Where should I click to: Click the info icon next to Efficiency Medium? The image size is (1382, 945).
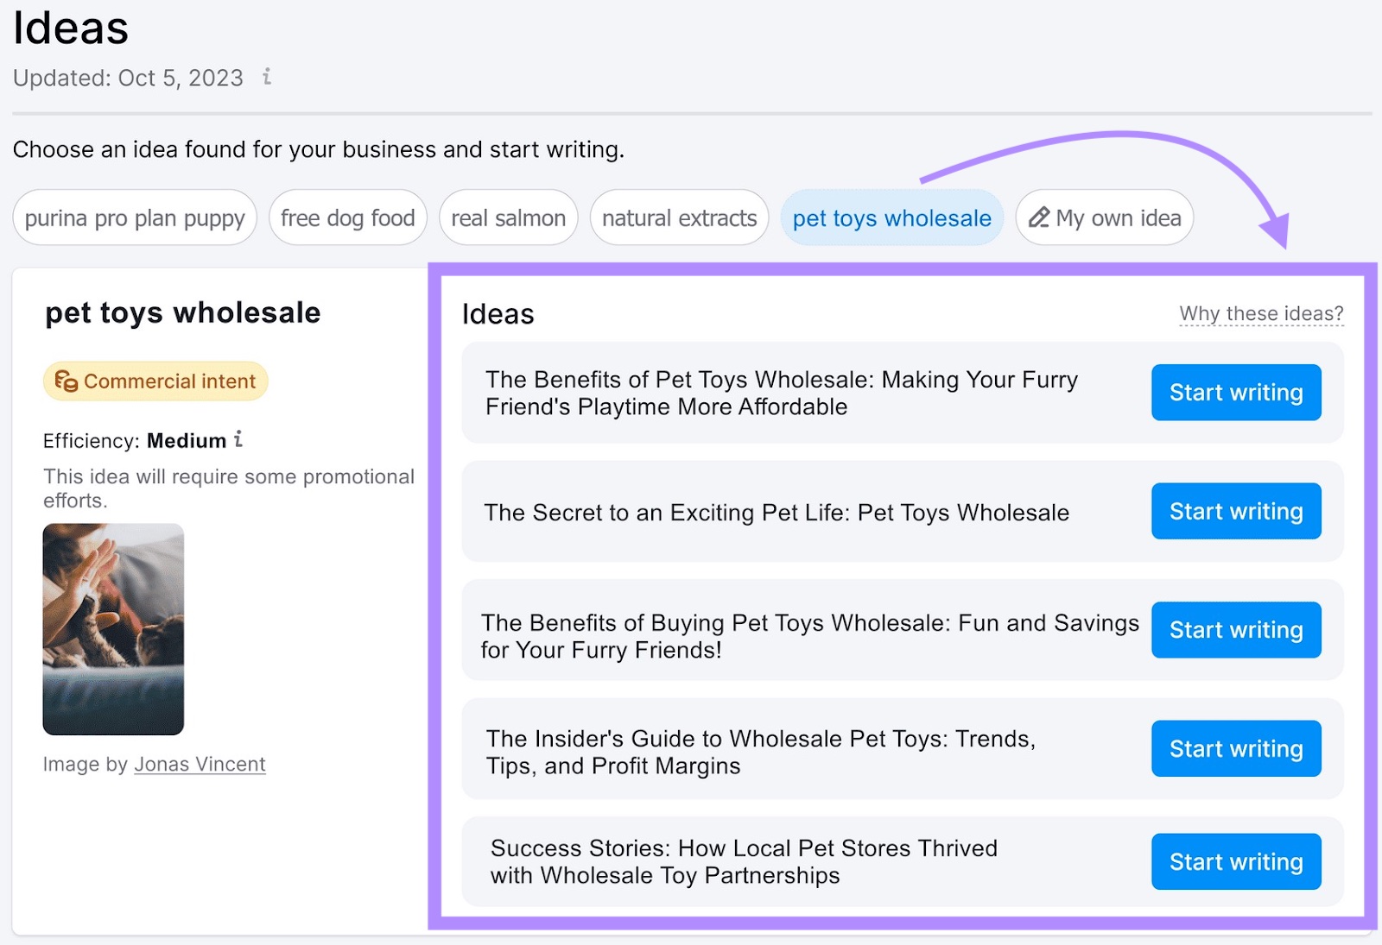(x=238, y=439)
